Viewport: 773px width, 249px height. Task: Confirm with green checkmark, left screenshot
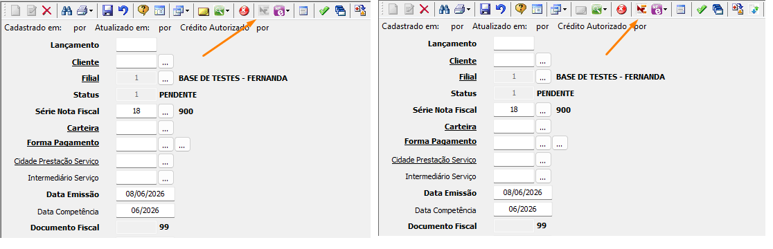point(324,10)
